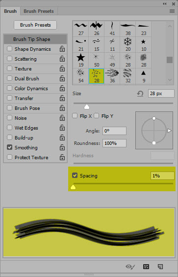Disable the Smoothing checkbox

[x=9, y=147]
